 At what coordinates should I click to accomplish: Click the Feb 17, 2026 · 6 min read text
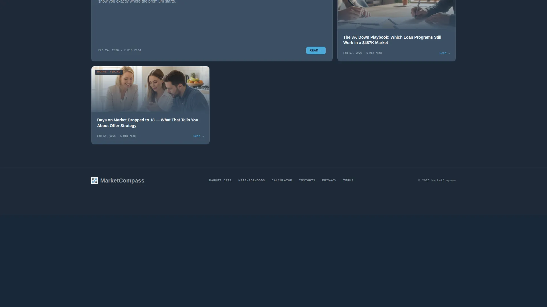click(x=362, y=53)
